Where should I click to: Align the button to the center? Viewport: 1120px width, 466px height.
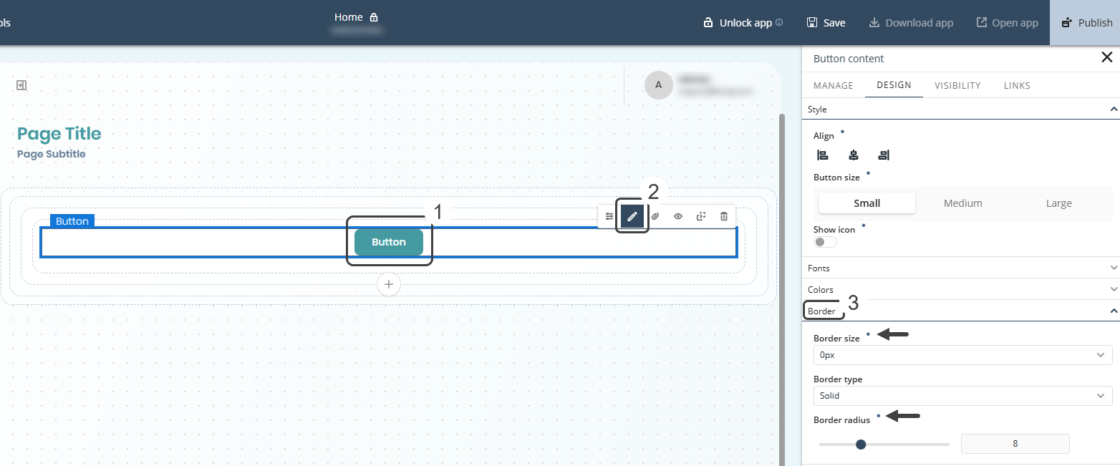tap(853, 155)
